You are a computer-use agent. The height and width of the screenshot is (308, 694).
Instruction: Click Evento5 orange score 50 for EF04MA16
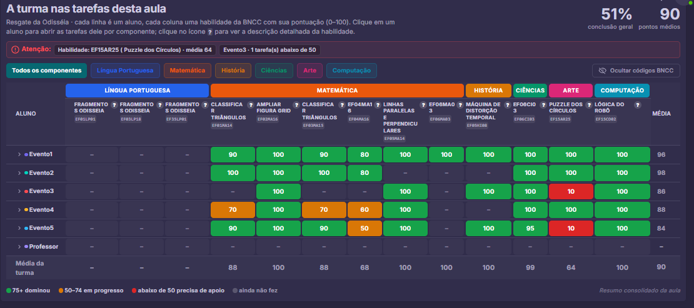(x=365, y=228)
